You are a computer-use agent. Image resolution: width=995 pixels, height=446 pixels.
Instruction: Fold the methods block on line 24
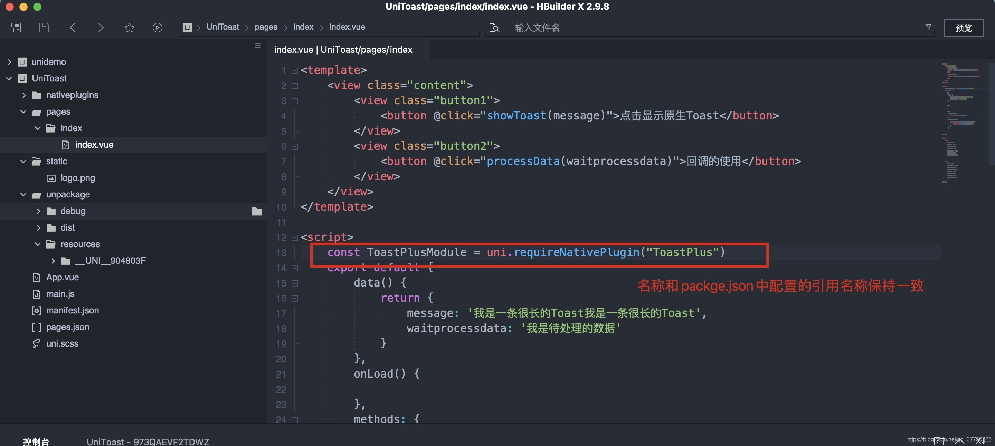[294, 420]
